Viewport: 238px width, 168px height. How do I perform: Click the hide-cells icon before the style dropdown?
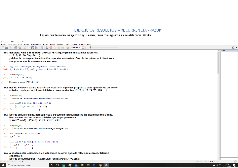(x=68, y=47)
